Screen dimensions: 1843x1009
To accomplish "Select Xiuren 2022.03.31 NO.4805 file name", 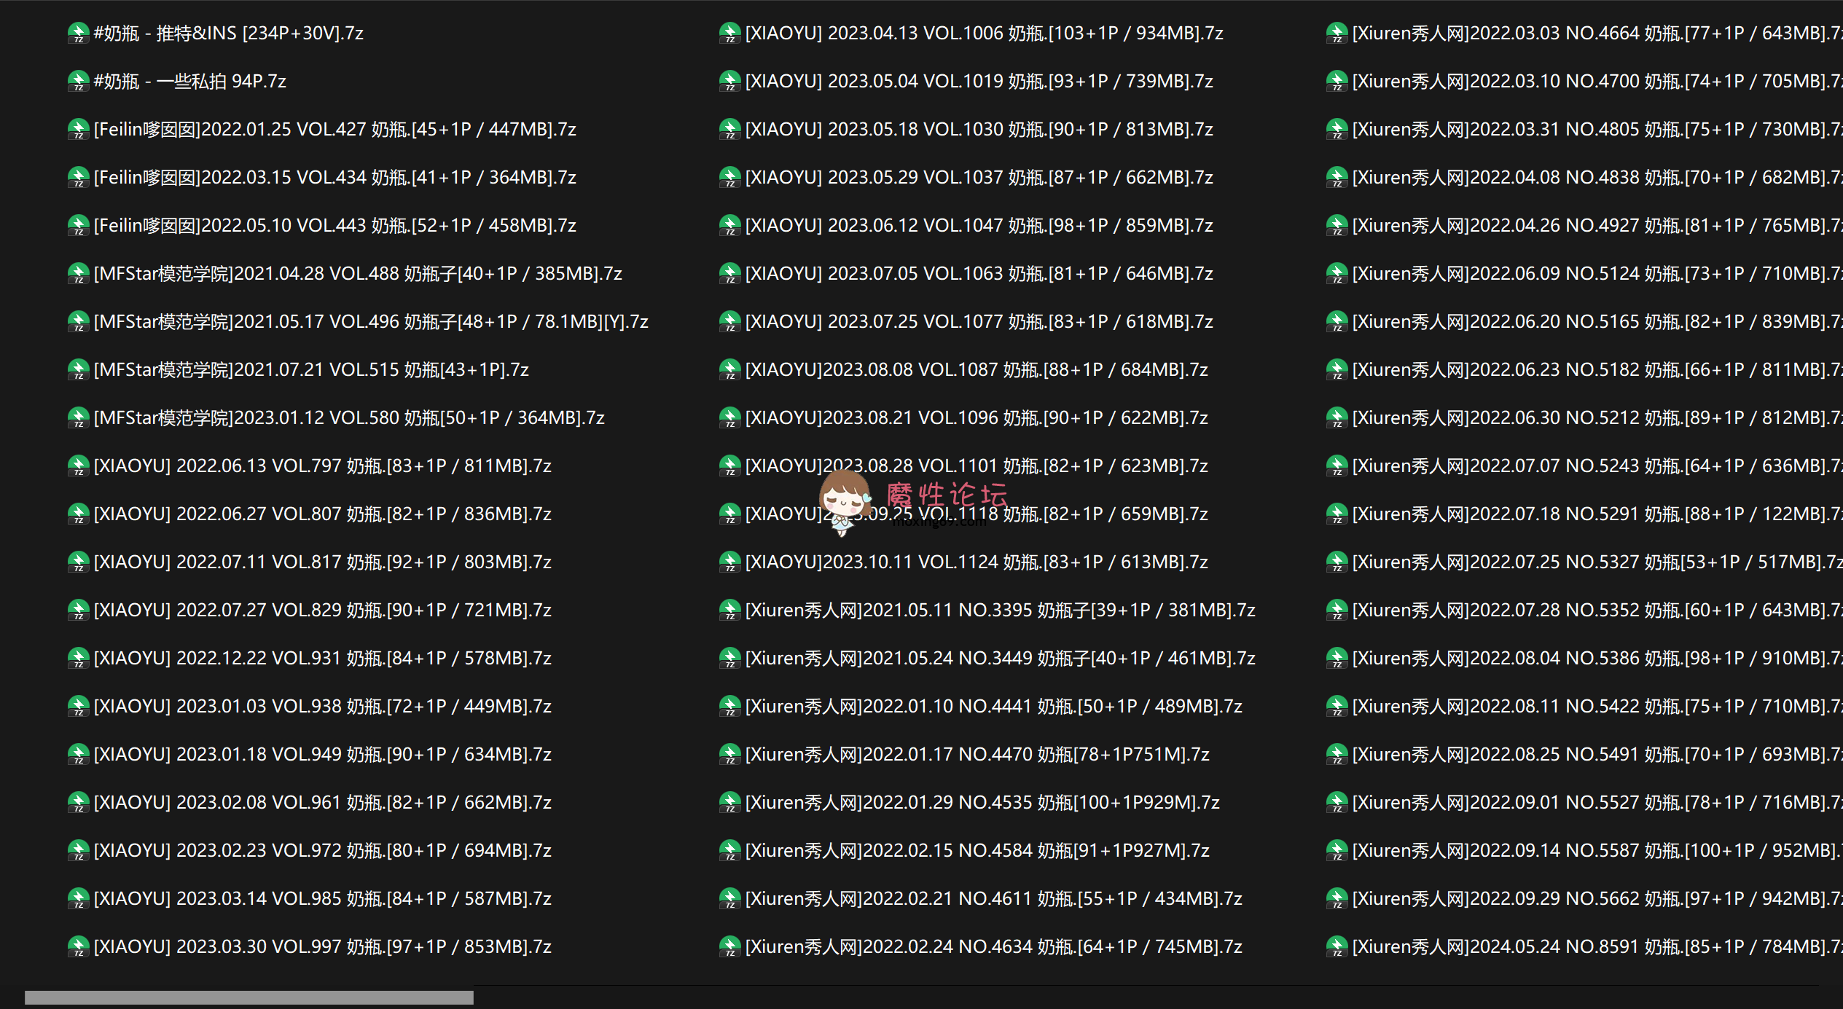I will [x=1596, y=130].
